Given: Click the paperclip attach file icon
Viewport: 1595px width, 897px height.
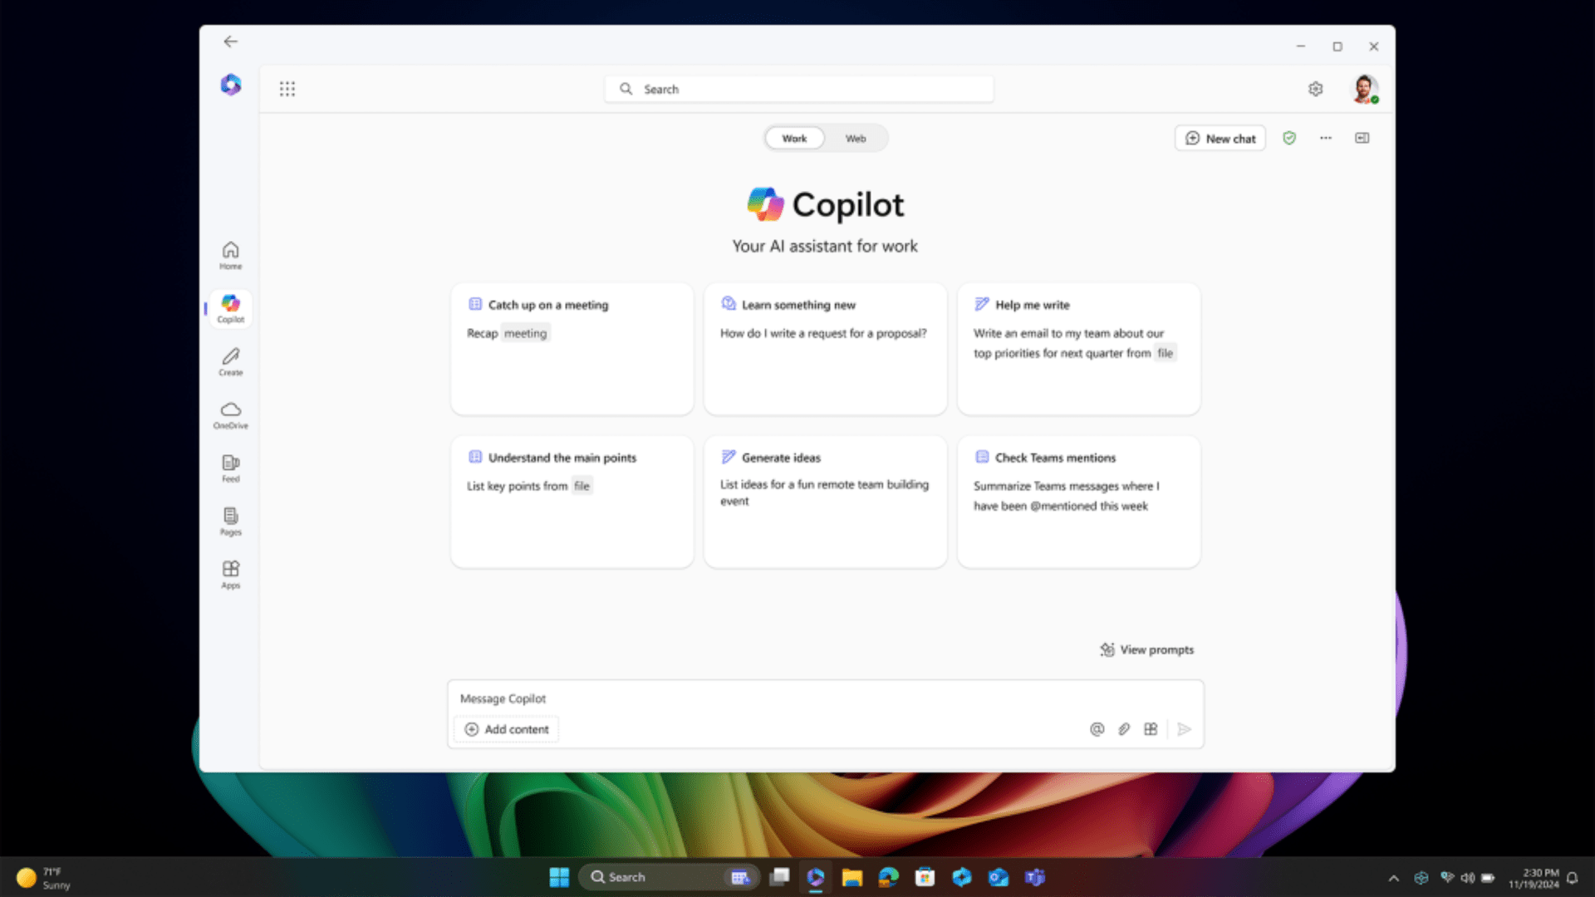Looking at the screenshot, I should point(1124,729).
